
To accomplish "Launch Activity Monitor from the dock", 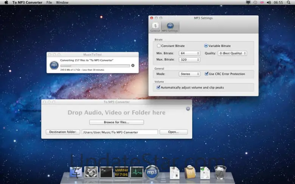I will tap(137, 172).
